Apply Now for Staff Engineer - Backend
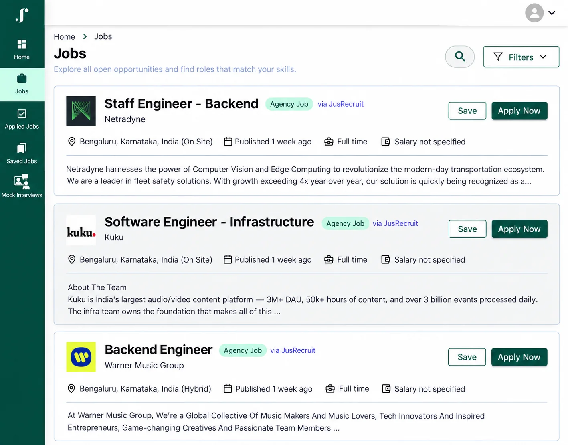 (519, 111)
